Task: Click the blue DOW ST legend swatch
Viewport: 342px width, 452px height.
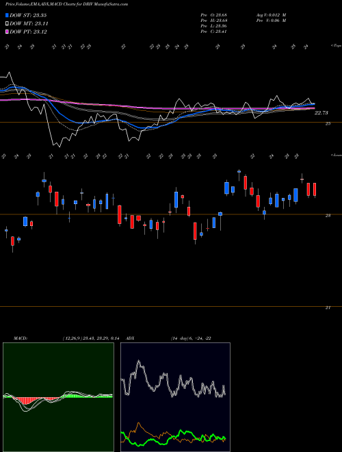Action: 7,15
